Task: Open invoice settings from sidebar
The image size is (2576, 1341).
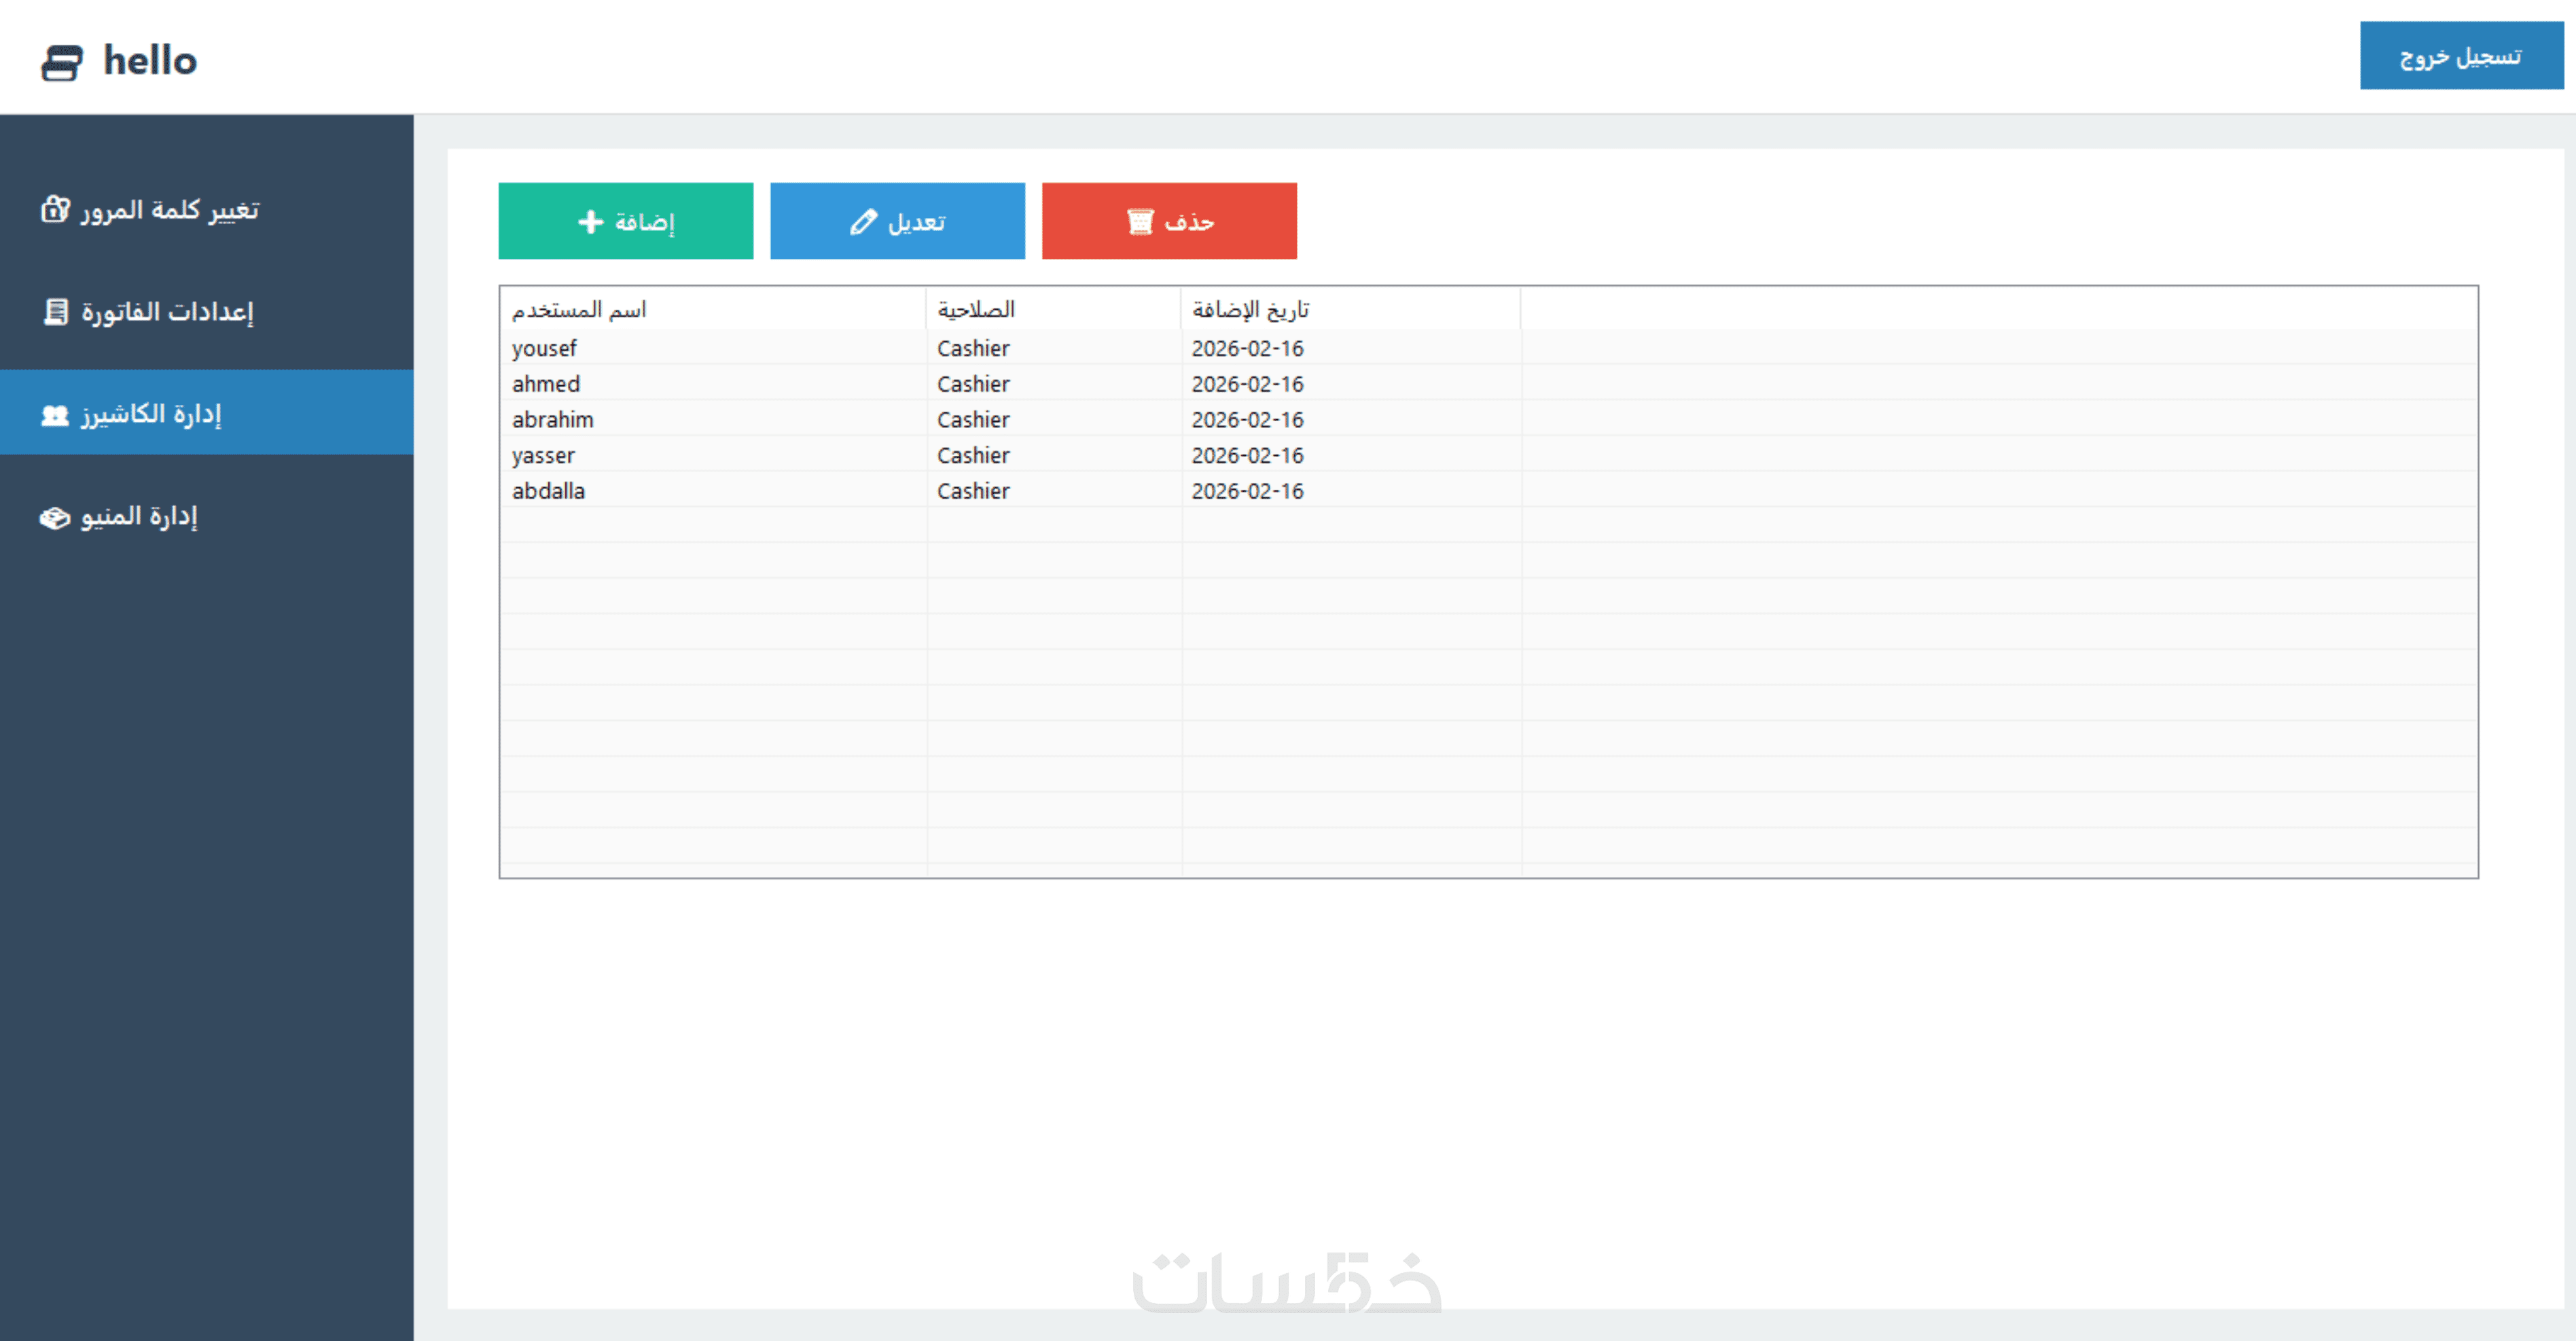Action: 167,311
